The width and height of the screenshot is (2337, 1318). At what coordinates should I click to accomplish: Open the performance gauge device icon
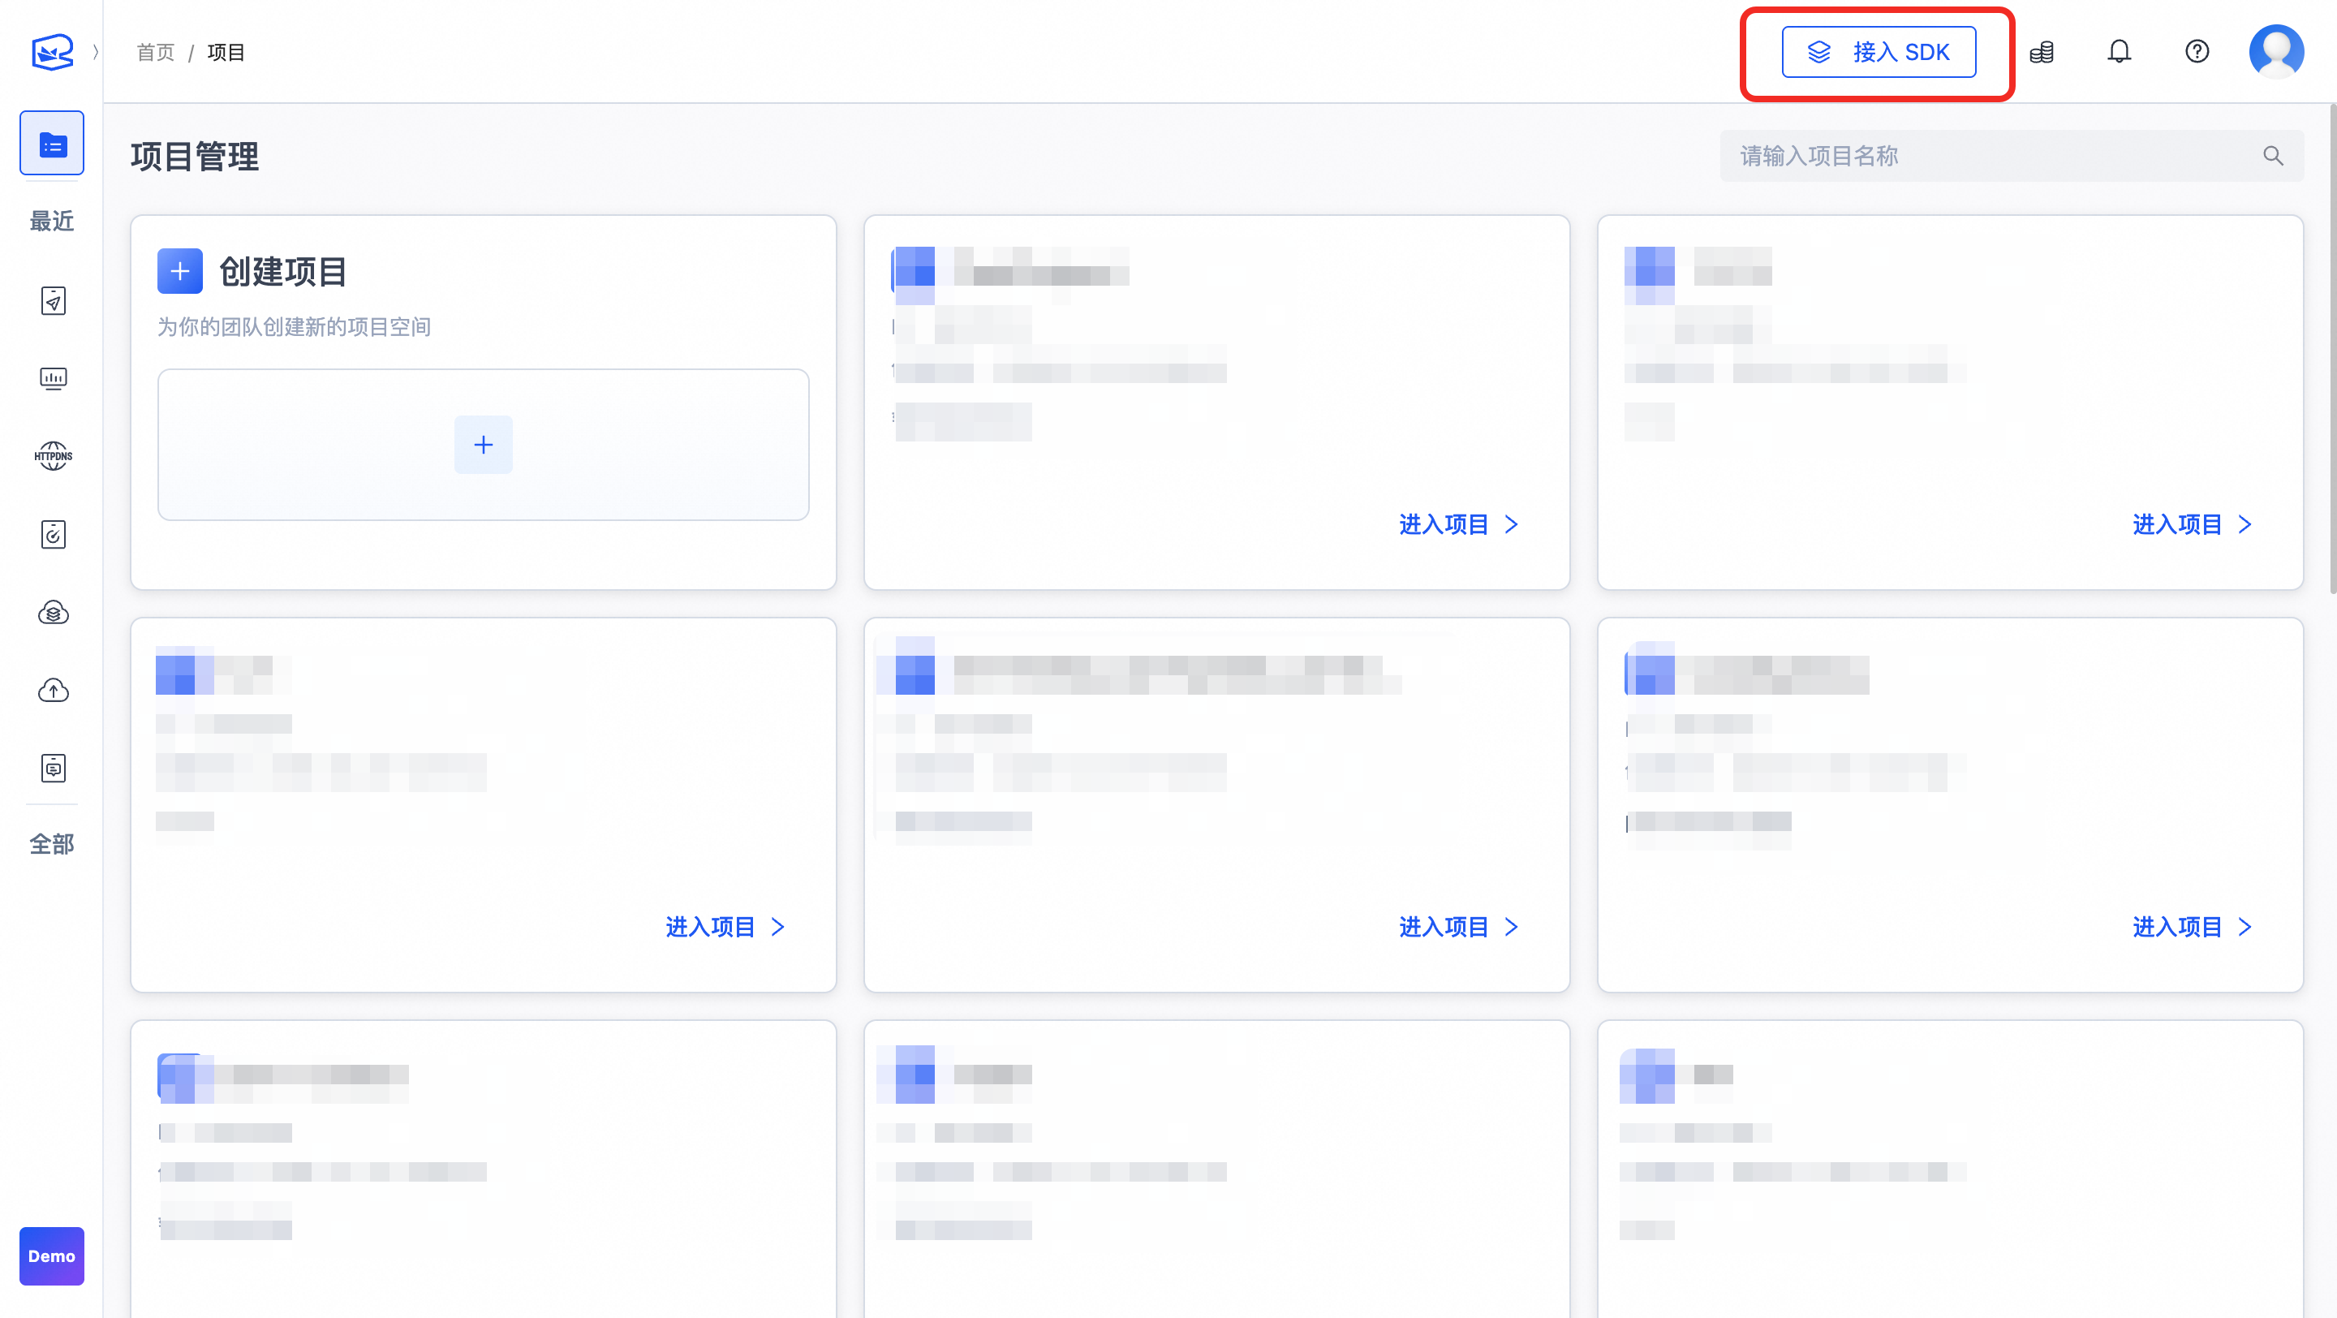point(53,534)
